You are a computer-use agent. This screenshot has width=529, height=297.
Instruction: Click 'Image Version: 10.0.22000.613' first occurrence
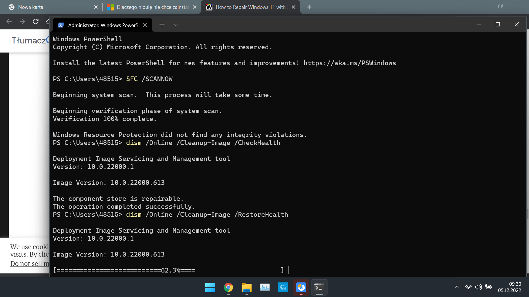tap(109, 183)
